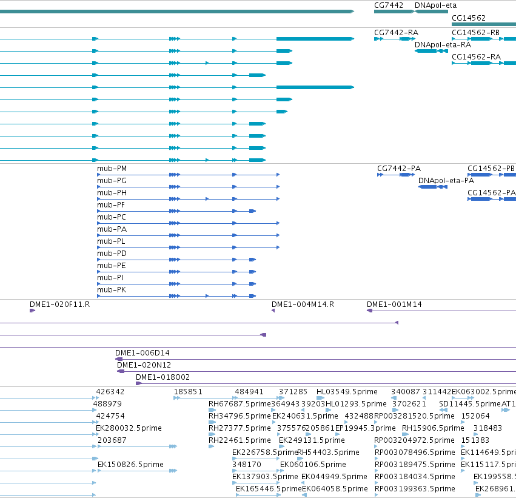The width and height of the screenshot is (516, 498).
Task: Click EST label HL03549.5prime
Action: coord(347,392)
